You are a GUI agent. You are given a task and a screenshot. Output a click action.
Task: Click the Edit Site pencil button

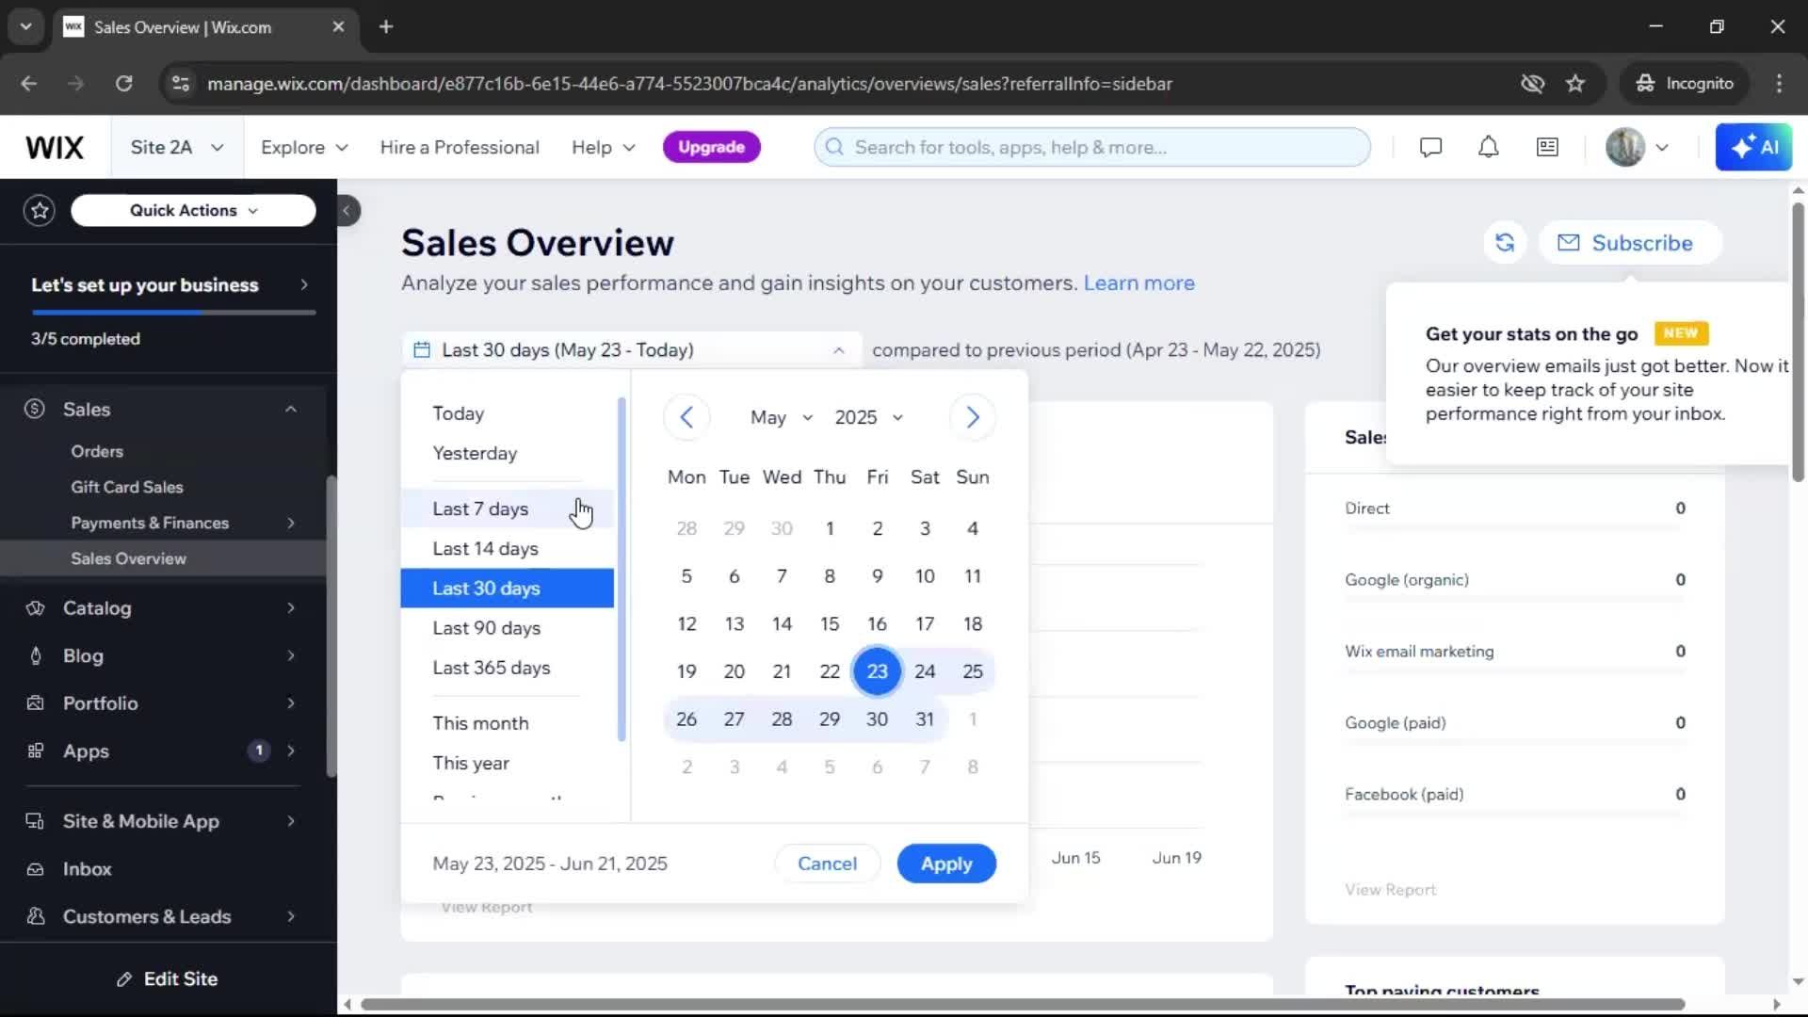[168, 979]
